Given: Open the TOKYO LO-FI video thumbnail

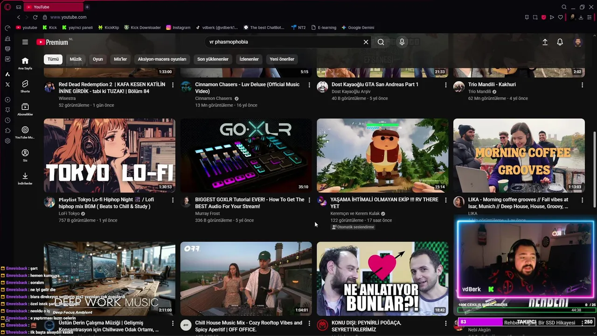Looking at the screenshot, I should tap(110, 155).
